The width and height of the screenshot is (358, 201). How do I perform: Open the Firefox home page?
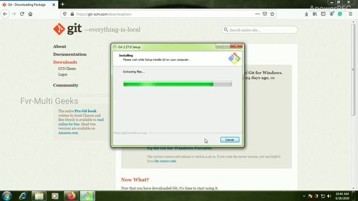[x=30, y=14]
